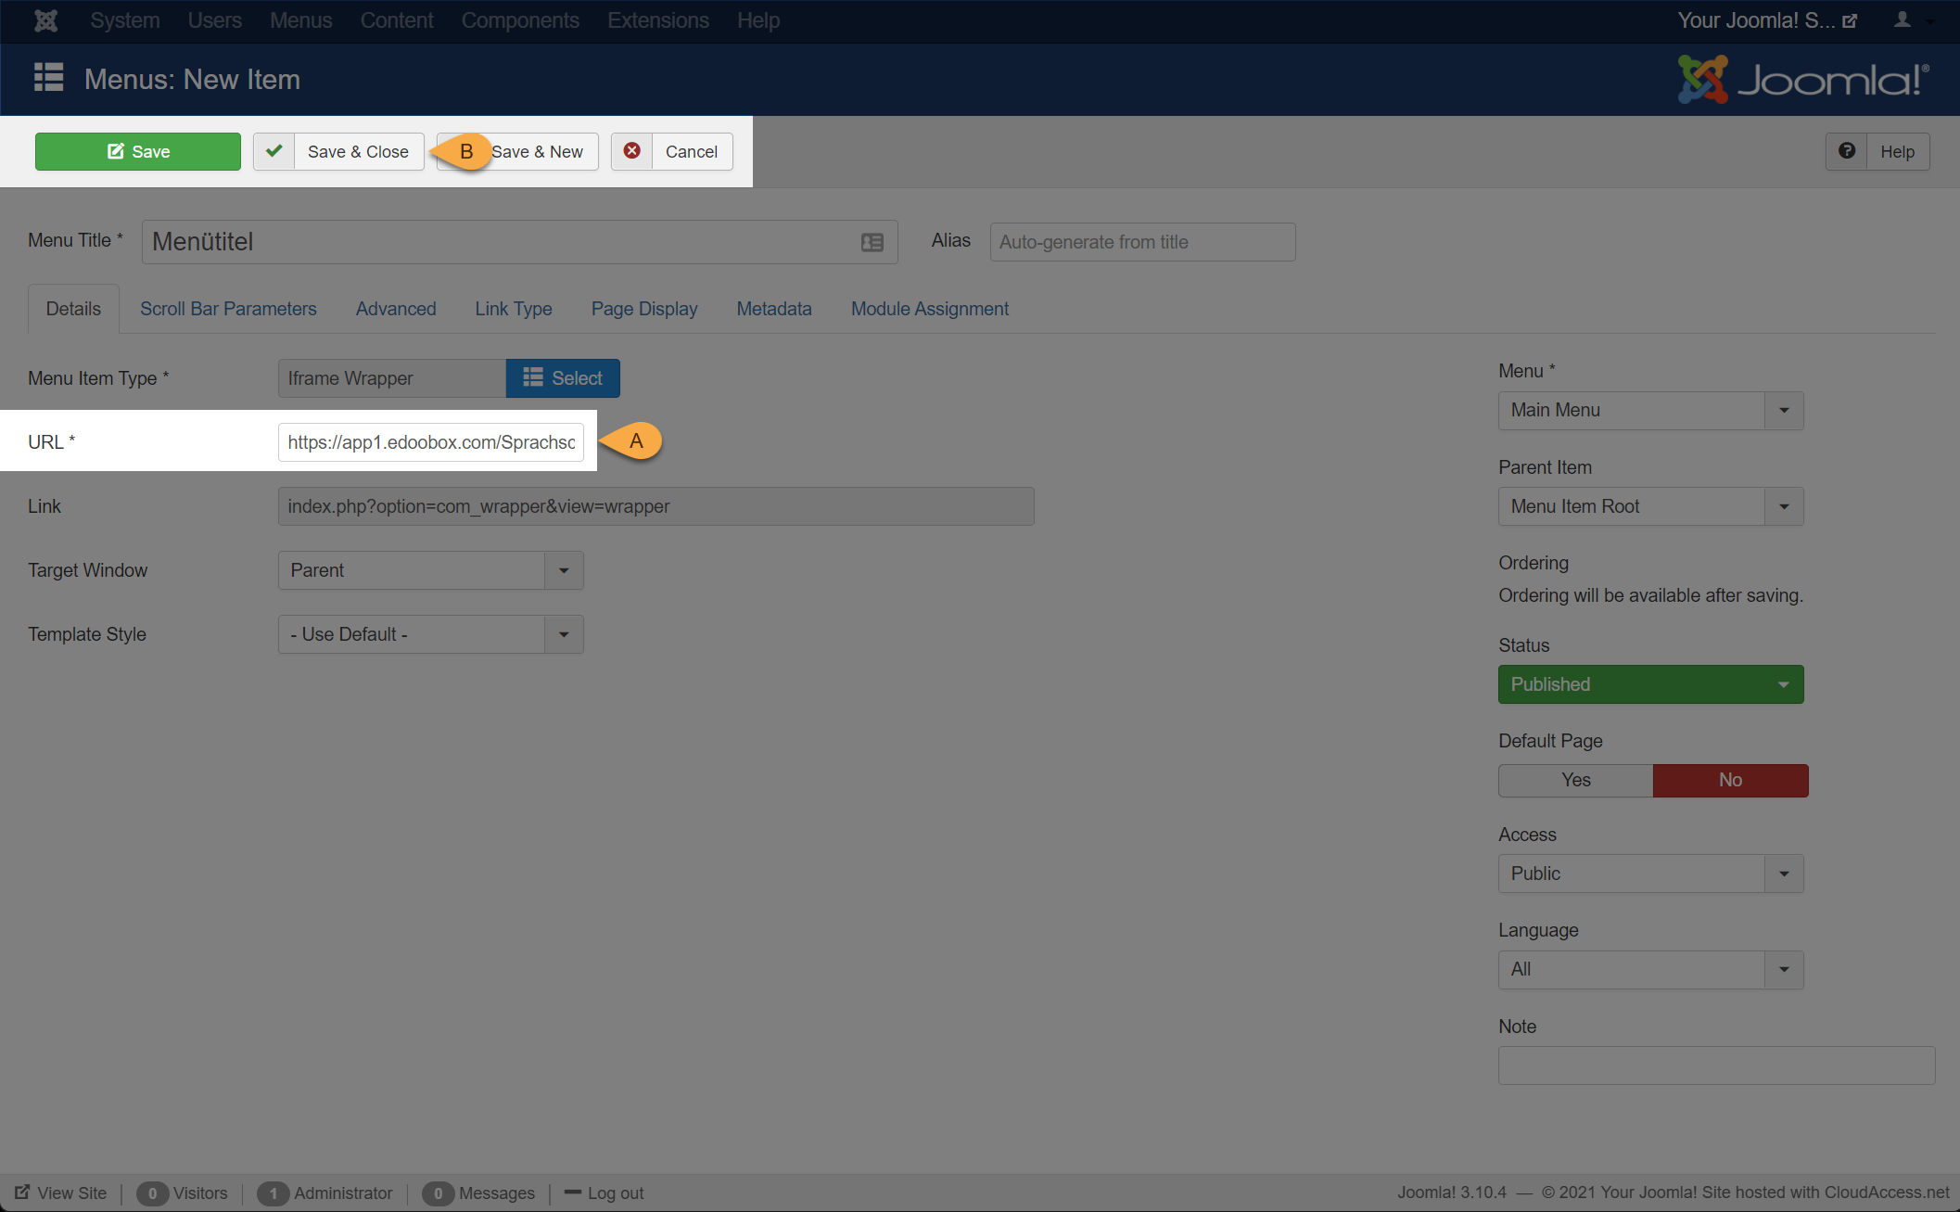This screenshot has height=1212, width=1960.
Task: Click the red X Cancel icon
Action: coord(631,151)
